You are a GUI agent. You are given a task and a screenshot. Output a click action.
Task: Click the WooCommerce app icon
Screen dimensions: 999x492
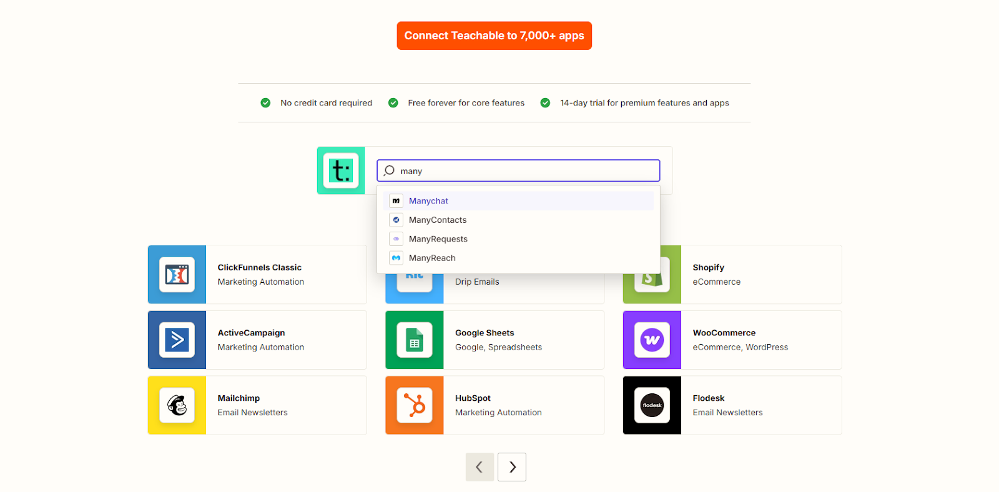[652, 340]
